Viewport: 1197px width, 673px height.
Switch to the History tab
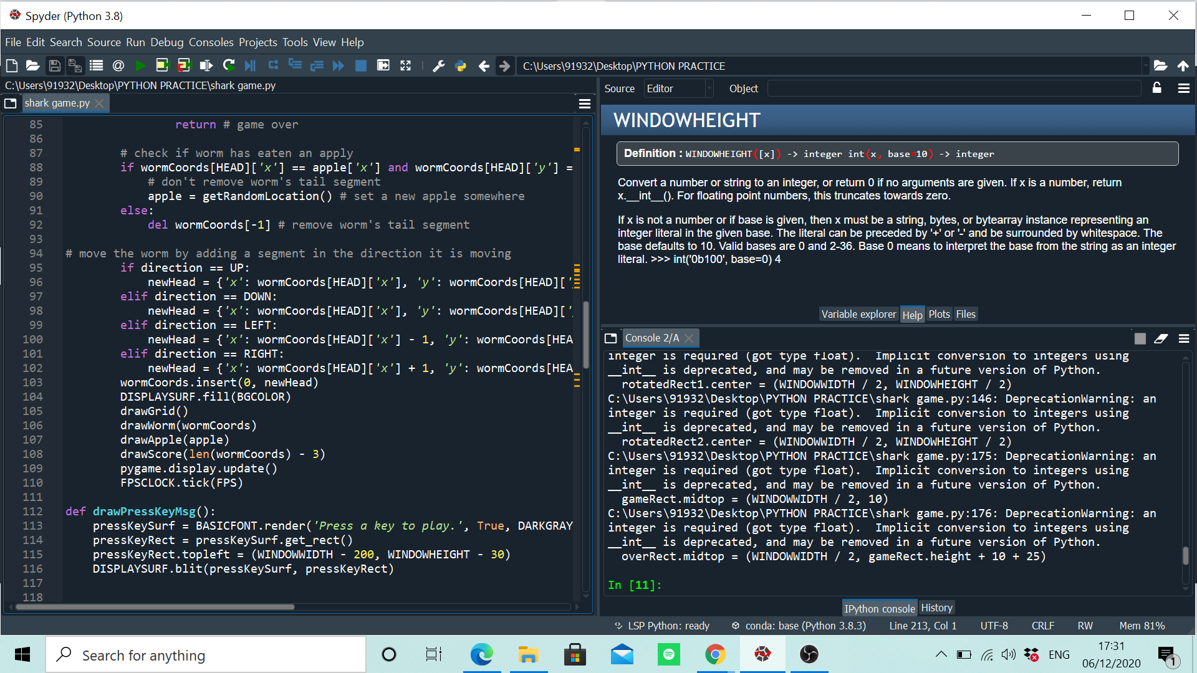pos(936,608)
